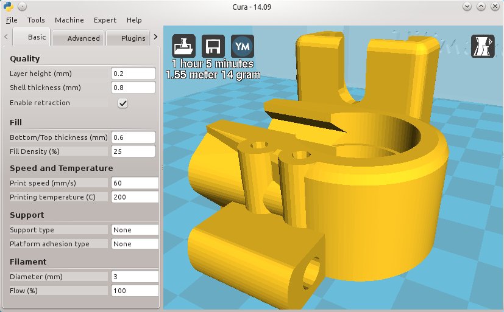Open the View mode icon in the viewport corner
The height and width of the screenshot is (312, 504).
[x=483, y=47]
